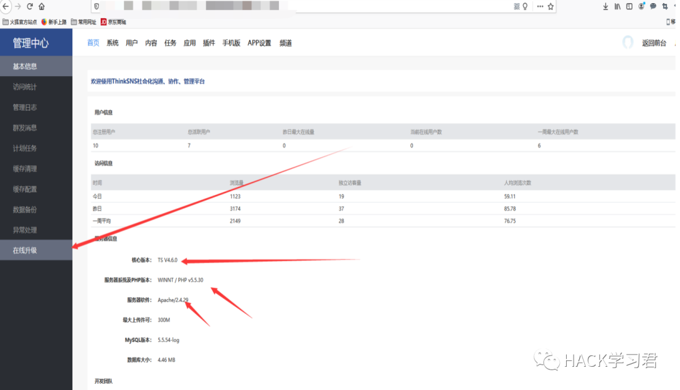This screenshot has width=680, height=390.
Task: Bookmark this page with the star icon
Action: pos(551,6)
